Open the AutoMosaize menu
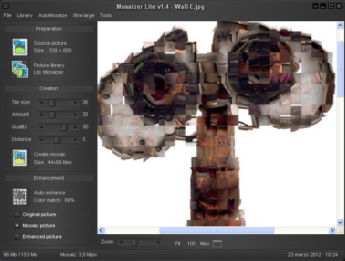This screenshot has width=345, height=261. [x=53, y=15]
